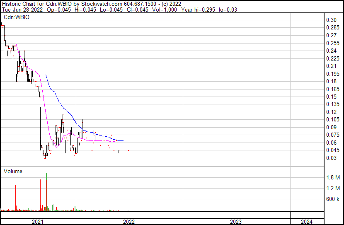Click the 1.2 M volume axis label

[333, 189]
